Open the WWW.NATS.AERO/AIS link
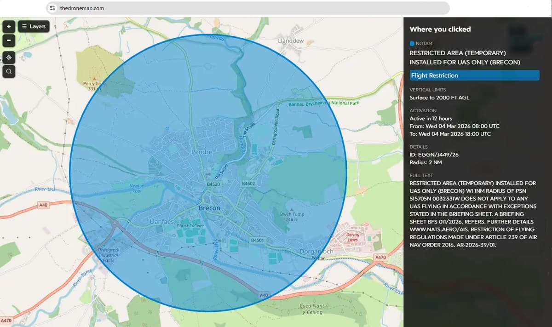Screen dimensions: 552x327 [436, 229]
